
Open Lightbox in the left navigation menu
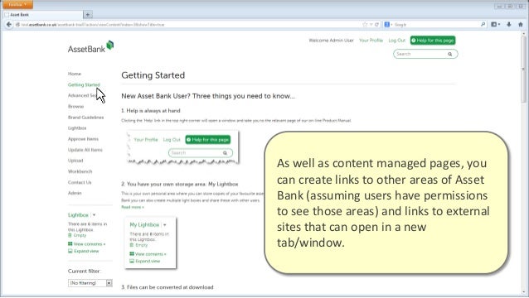(77, 128)
